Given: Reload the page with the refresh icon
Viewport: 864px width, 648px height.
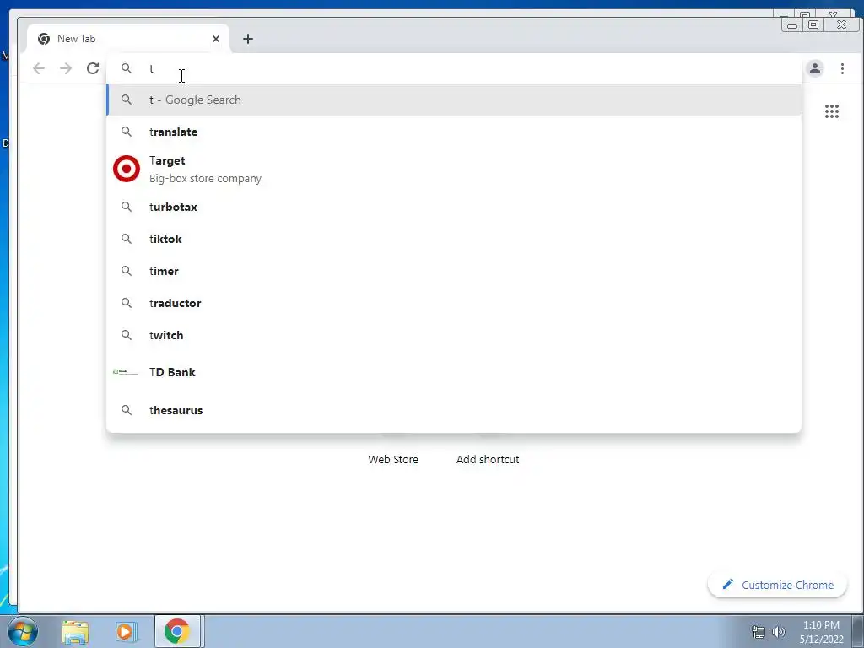Looking at the screenshot, I should pos(93,68).
